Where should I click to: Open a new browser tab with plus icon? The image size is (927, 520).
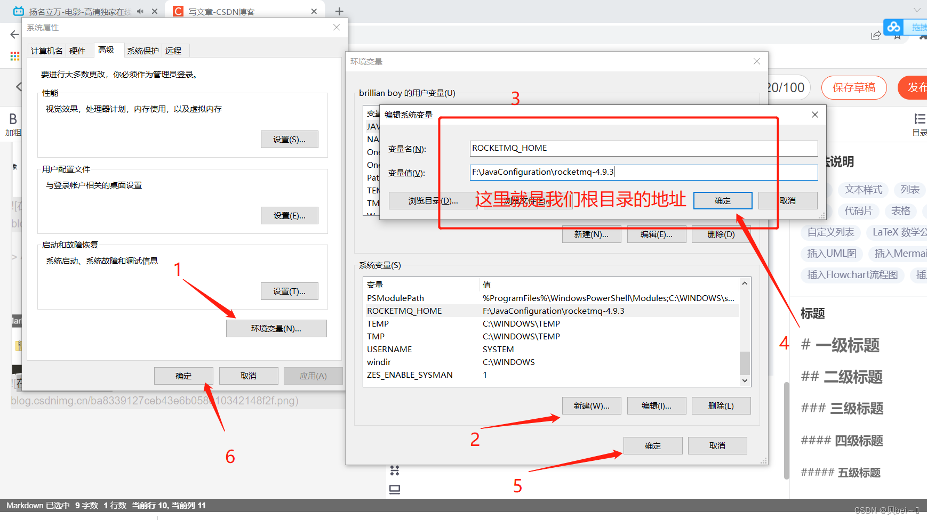[339, 11]
